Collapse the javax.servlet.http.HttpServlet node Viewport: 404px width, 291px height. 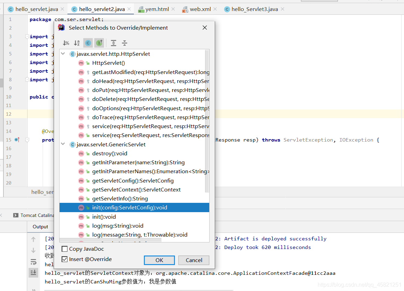click(x=63, y=54)
